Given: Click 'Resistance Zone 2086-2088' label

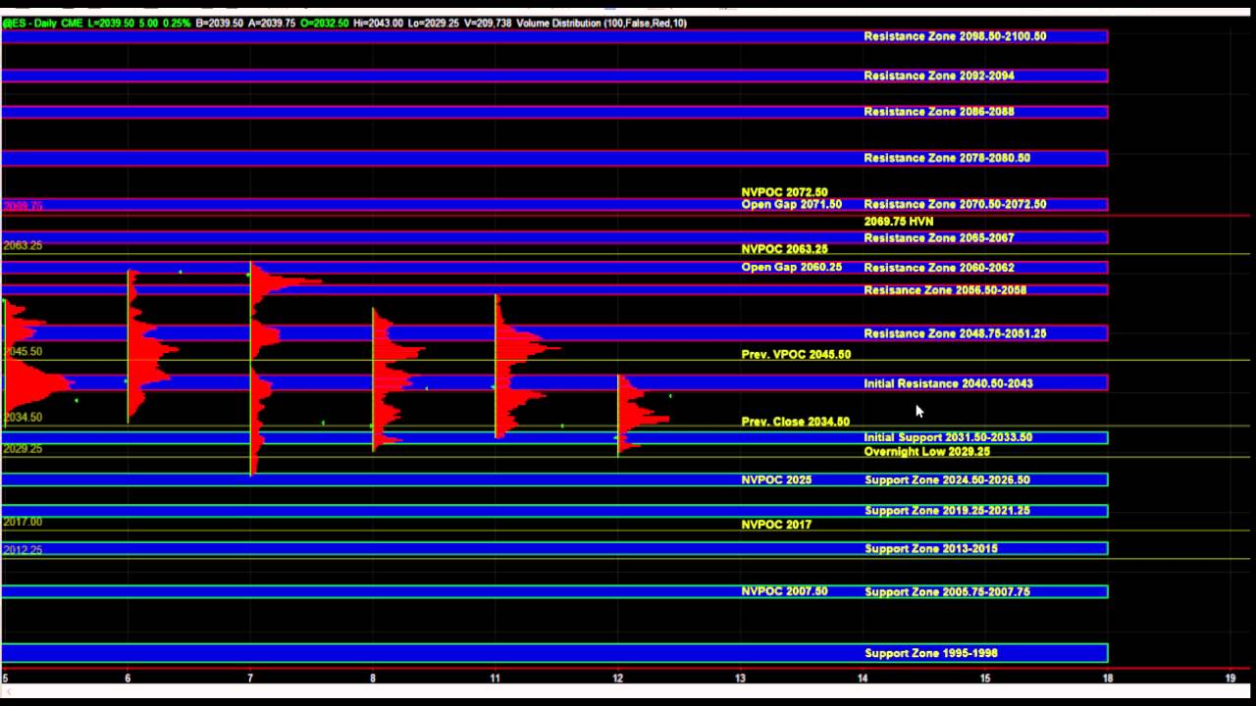Looking at the screenshot, I should pos(939,112).
